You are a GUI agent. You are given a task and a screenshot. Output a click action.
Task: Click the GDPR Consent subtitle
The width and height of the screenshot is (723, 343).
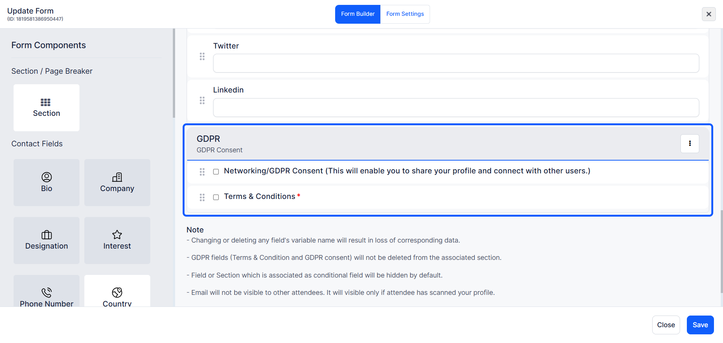(220, 150)
